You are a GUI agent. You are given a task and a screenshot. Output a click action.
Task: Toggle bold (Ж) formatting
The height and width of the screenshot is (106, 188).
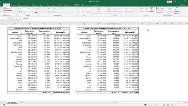pyautogui.click(x=20, y=12)
